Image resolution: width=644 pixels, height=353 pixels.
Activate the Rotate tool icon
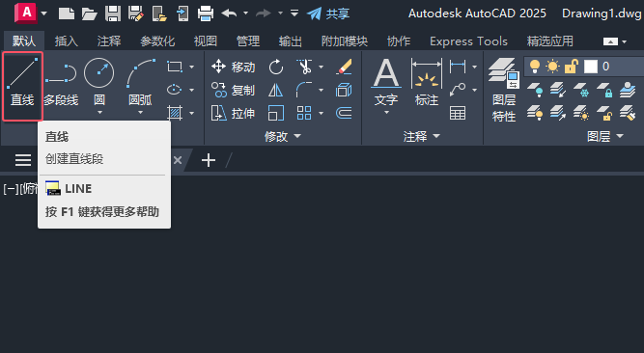coord(276,67)
